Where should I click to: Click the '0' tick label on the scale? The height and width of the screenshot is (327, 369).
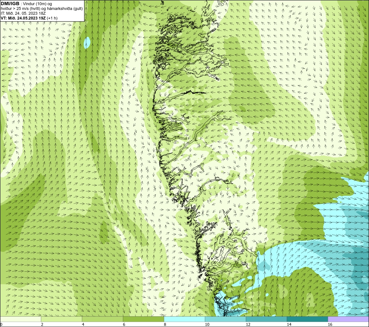pyautogui.click(x=1, y=325)
